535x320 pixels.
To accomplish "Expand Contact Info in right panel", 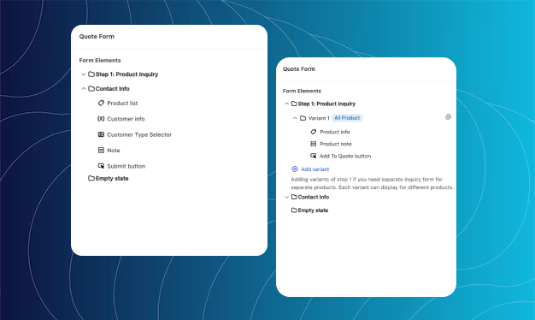I will [x=286, y=197].
